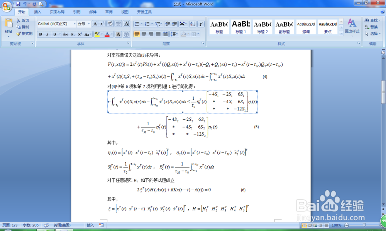The image size is (386, 231).
Task: Cut selection with 剪切
Action: pos(23,20)
